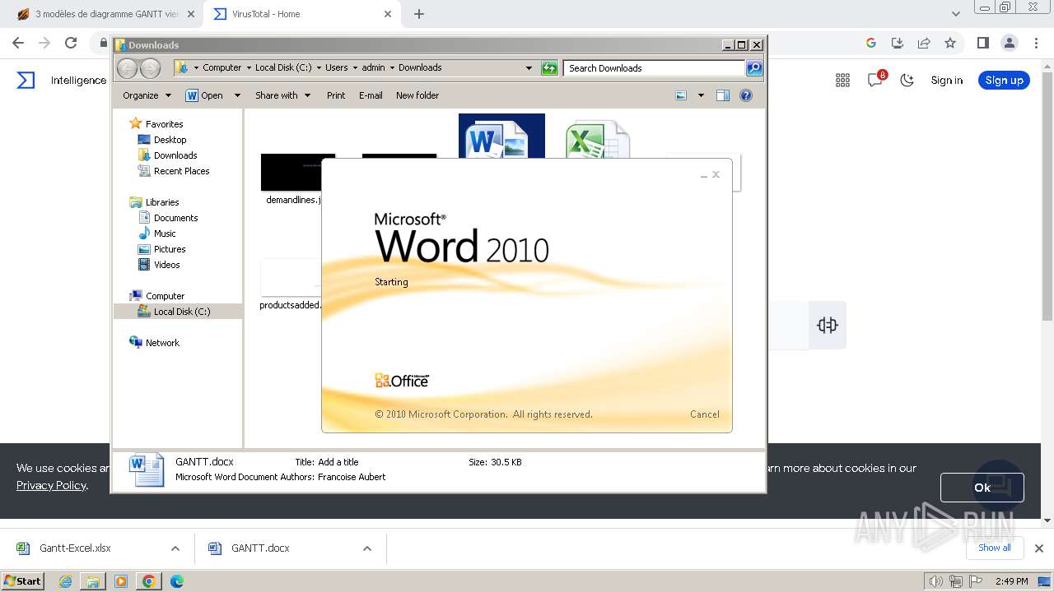The height and width of the screenshot is (592, 1054).
Task: Select Favorites in navigation pane
Action: click(164, 124)
